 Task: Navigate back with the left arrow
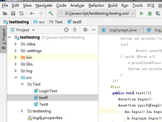click(32, 14)
